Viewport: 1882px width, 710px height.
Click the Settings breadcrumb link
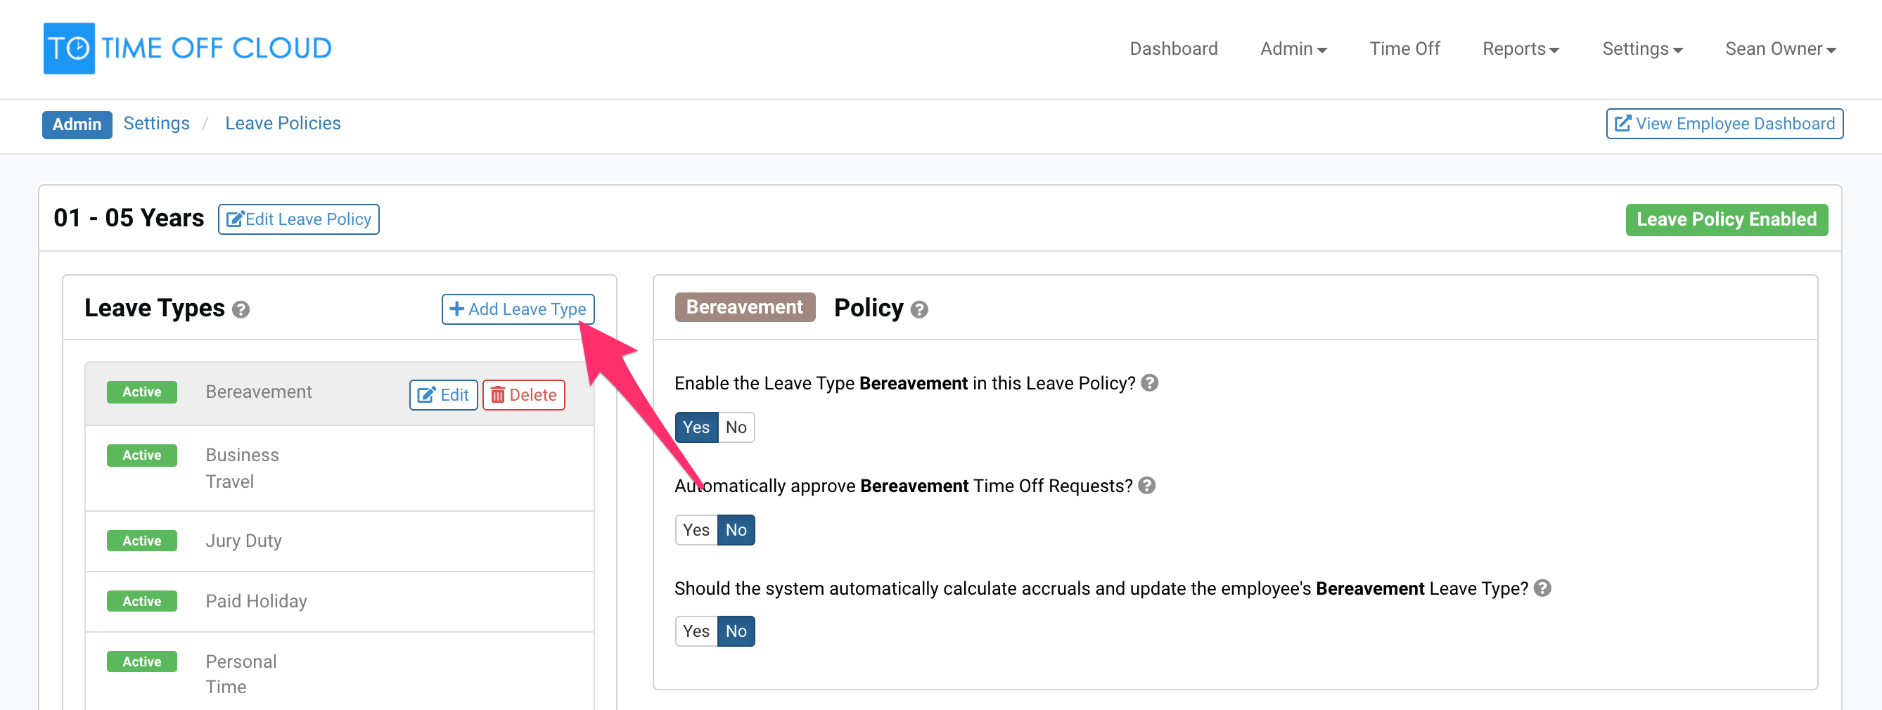pyautogui.click(x=156, y=124)
